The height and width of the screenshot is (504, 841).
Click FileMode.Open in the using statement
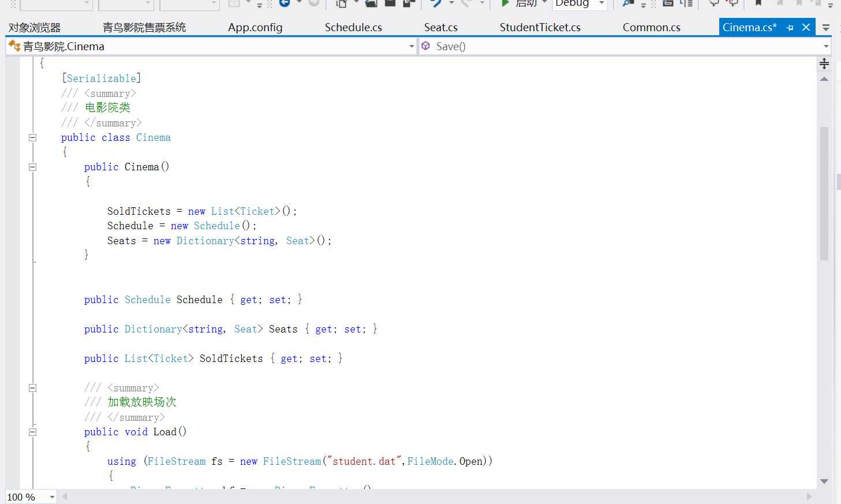445,461
